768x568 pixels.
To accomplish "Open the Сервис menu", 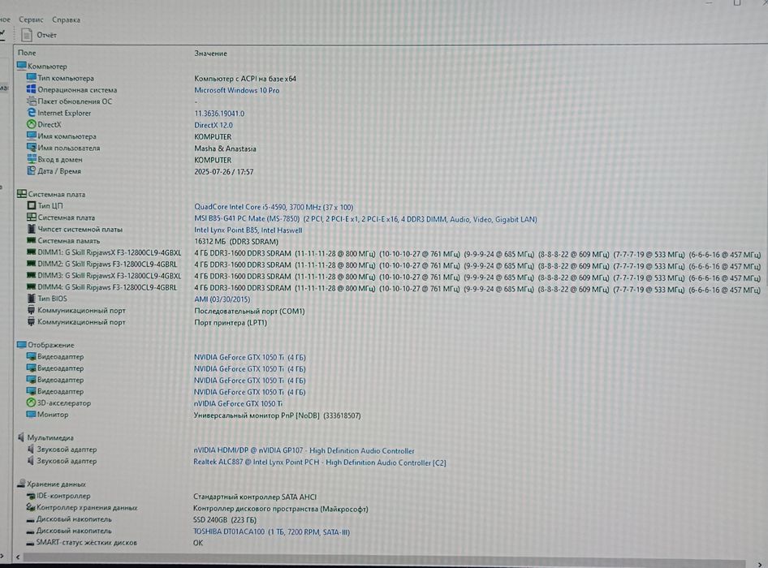I will point(31,19).
